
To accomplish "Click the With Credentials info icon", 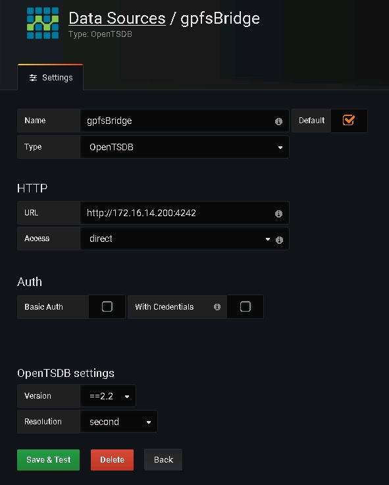I will pos(217,306).
